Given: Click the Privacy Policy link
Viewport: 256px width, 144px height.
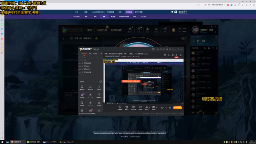Looking at the screenshot, I should click(x=124, y=137).
